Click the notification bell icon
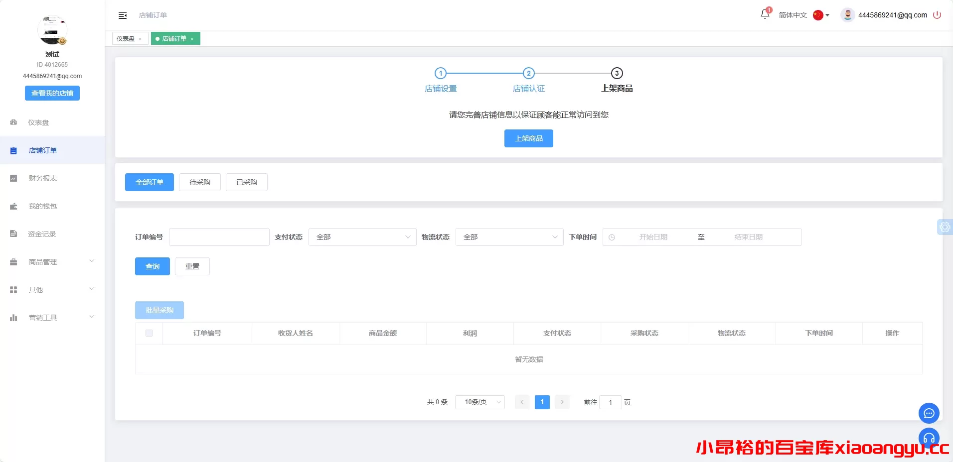Image resolution: width=953 pixels, height=462 pixels. click(x=764, y=14)
